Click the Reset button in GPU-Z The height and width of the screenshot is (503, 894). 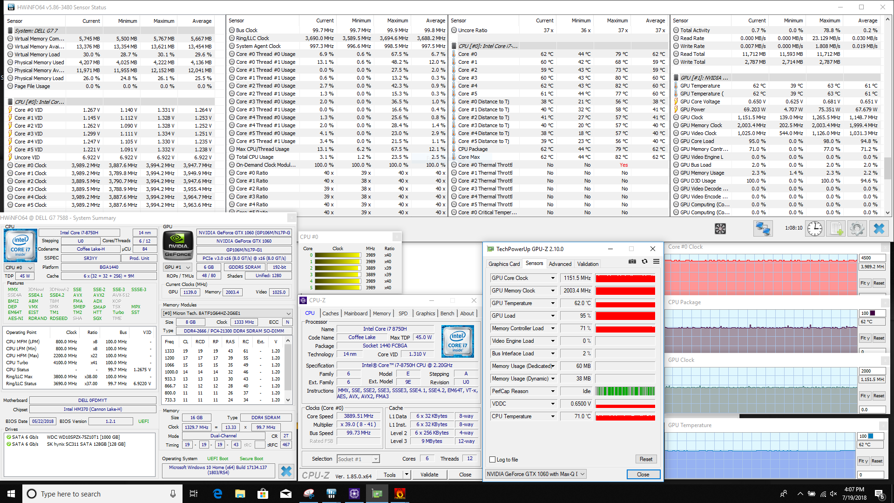click(x=645, y=459)
